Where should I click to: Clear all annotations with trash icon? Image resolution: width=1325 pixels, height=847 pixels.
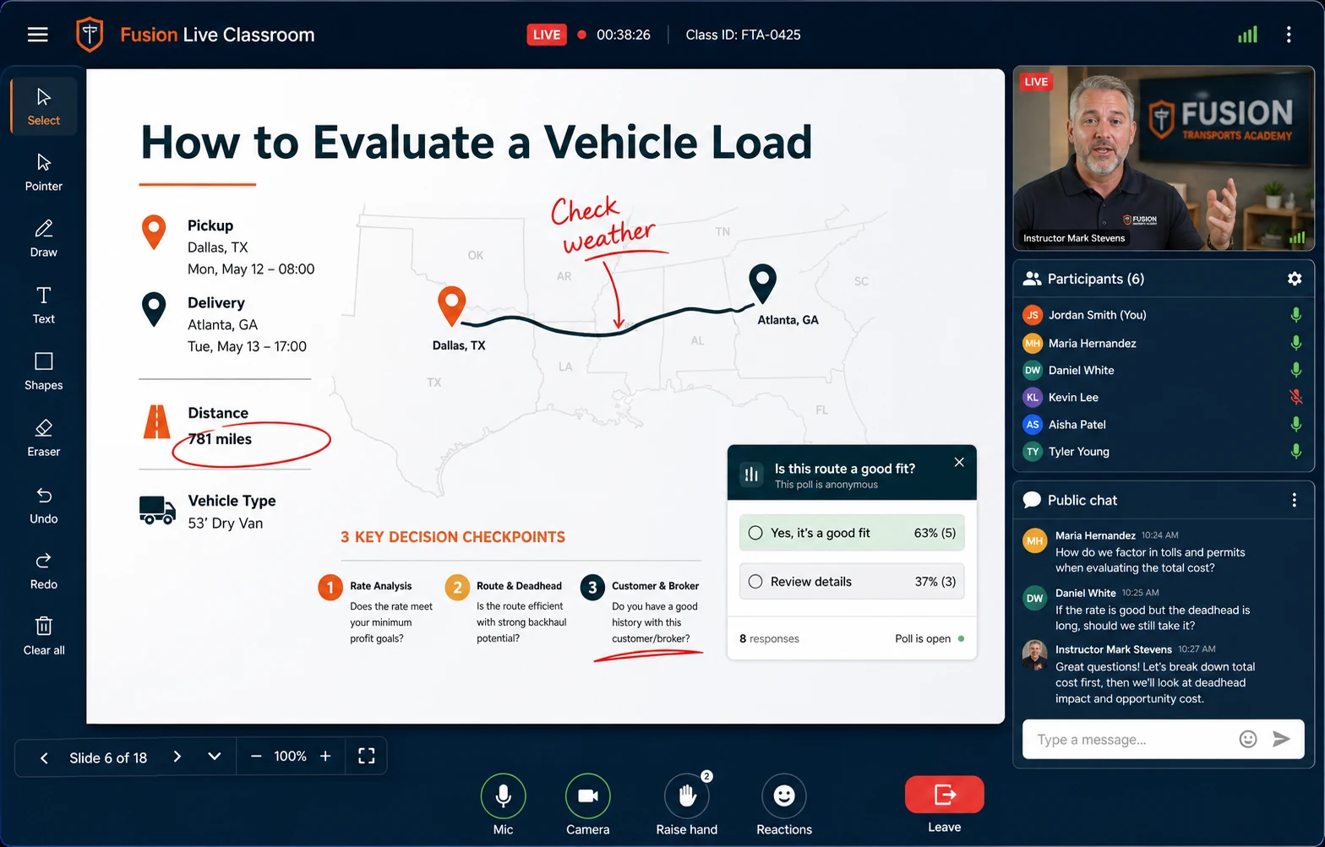44,637
